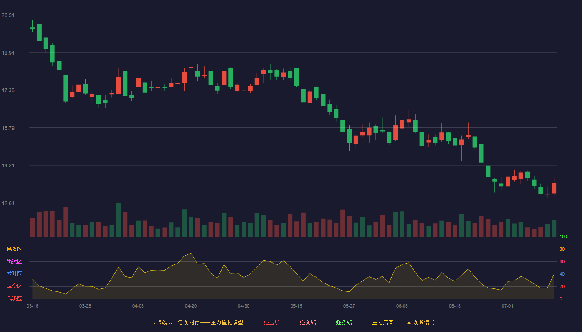Click the 100 indicator scale value
Screen dimensions: 582x332
(x=563, y=237)
